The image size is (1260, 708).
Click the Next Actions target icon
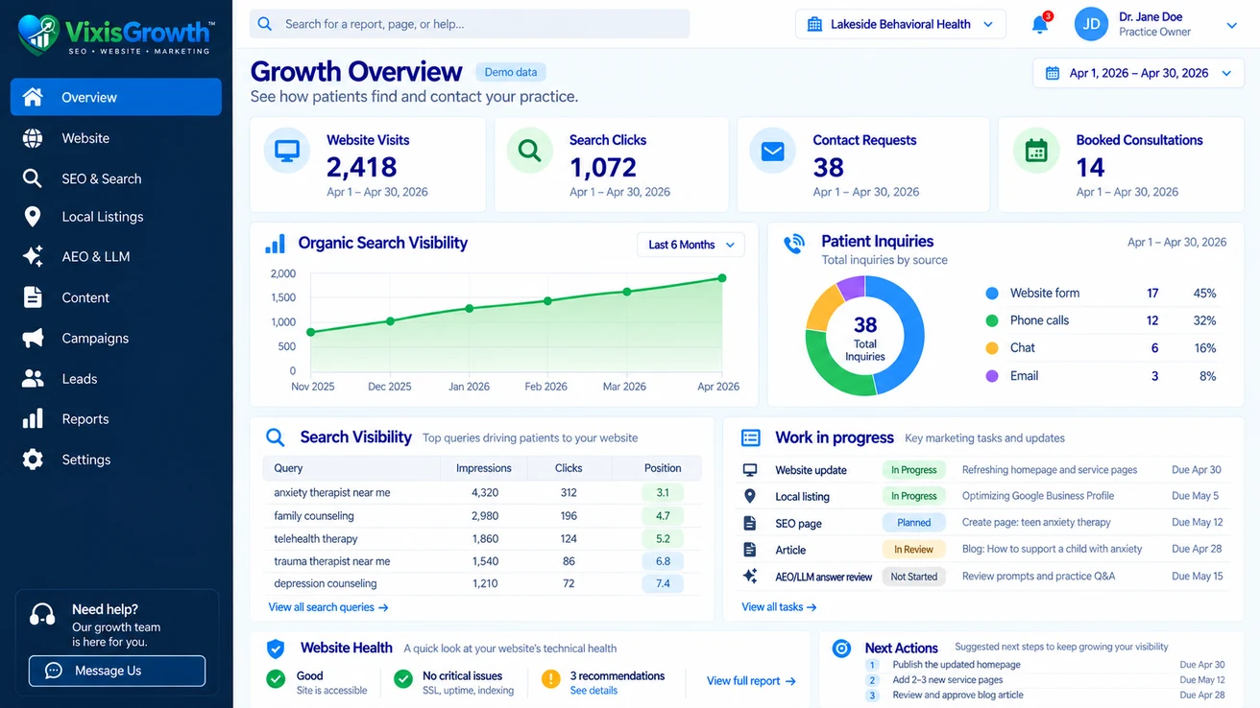tap(842, 649)
